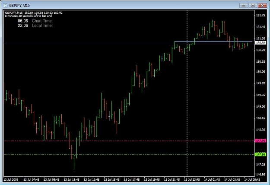Click the '8 minutes 30 seconds left to bar end' text
This screenshot has height=185, width=270.
coord(29,16)
